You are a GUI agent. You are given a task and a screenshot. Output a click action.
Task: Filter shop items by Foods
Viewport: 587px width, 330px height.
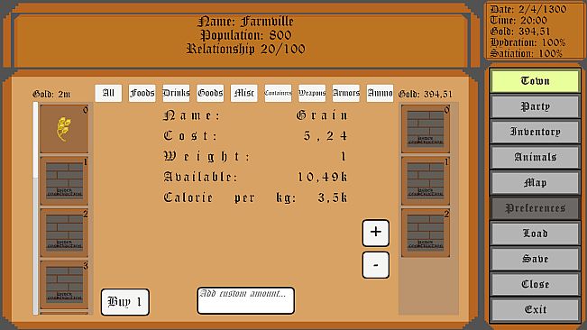coord(142,93)
